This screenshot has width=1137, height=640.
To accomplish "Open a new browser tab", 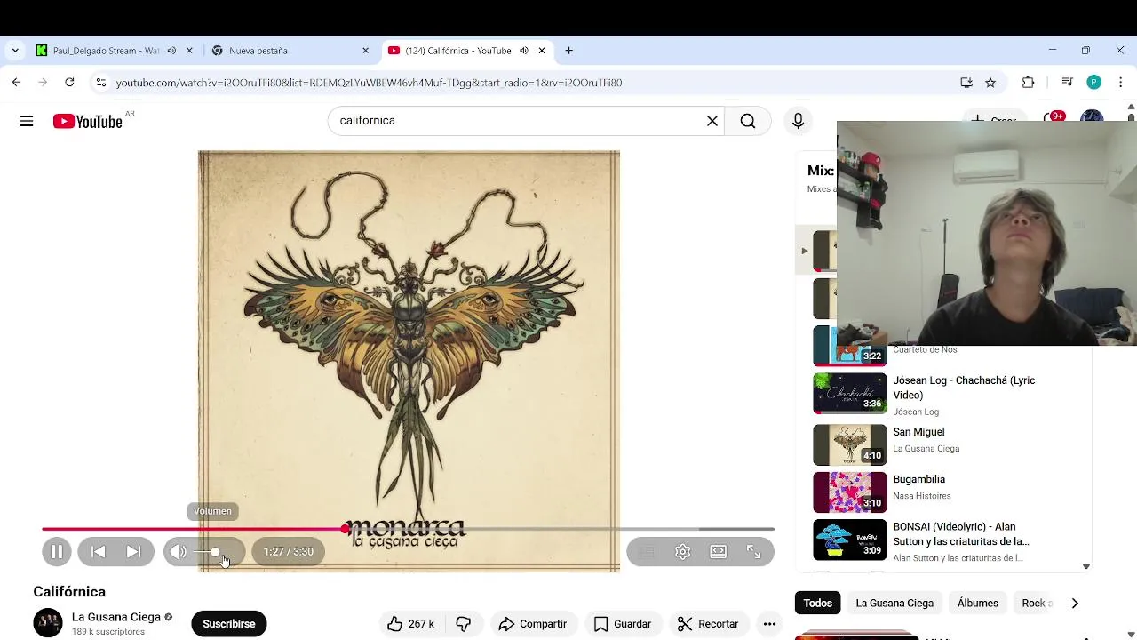I will click(568, 51).
